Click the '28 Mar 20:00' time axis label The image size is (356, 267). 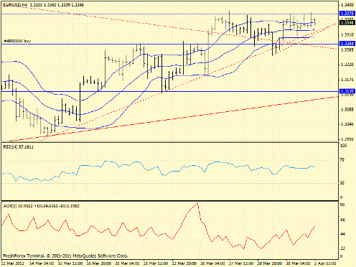tap(270, 263)
